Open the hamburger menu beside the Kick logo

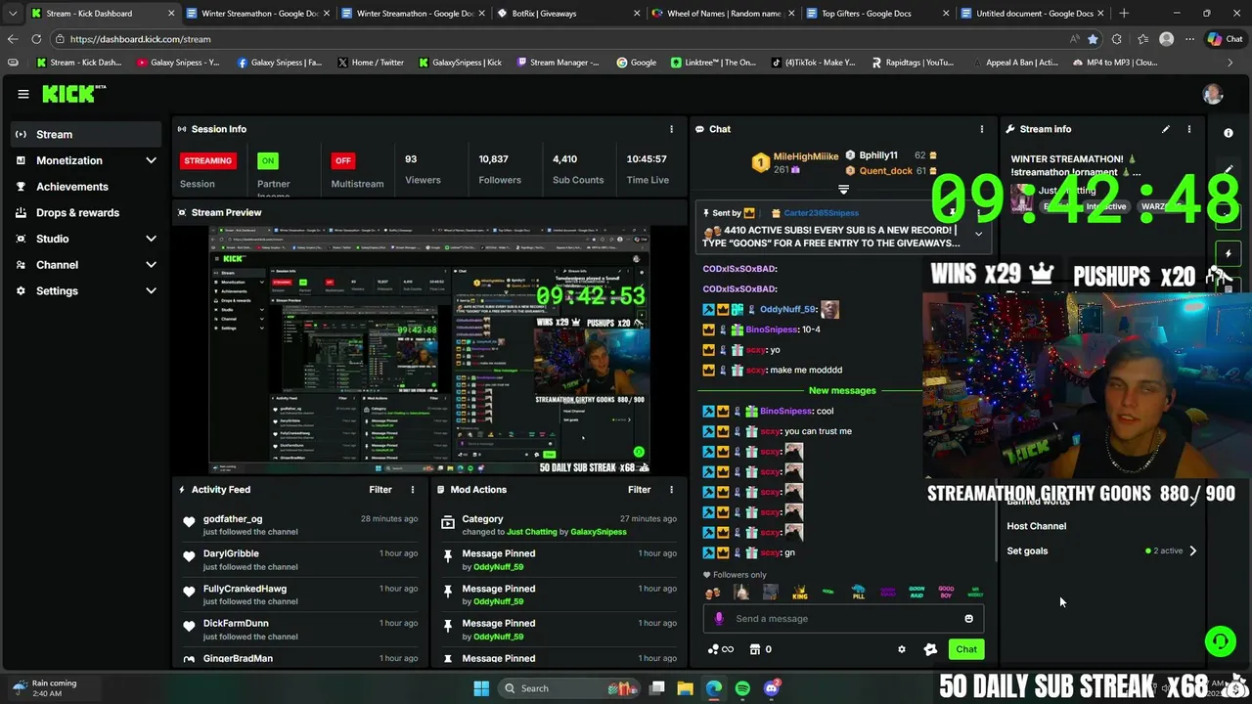tap(22, 94)
